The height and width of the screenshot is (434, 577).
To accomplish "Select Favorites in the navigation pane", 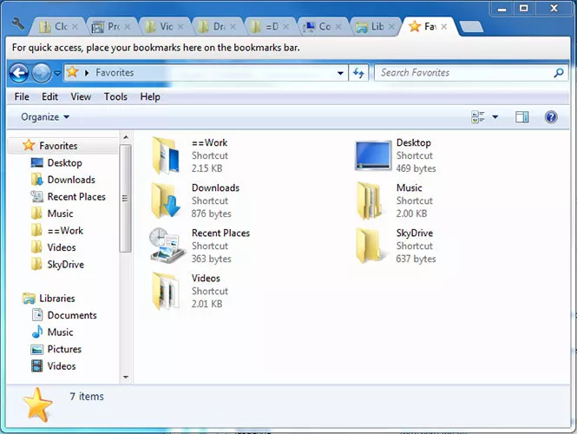I will [x=62, y=146].
